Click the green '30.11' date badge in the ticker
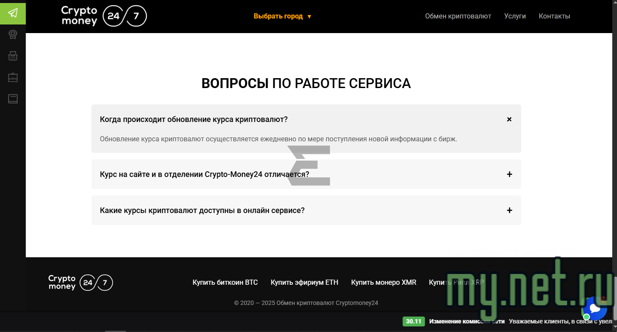 point(413,321)
